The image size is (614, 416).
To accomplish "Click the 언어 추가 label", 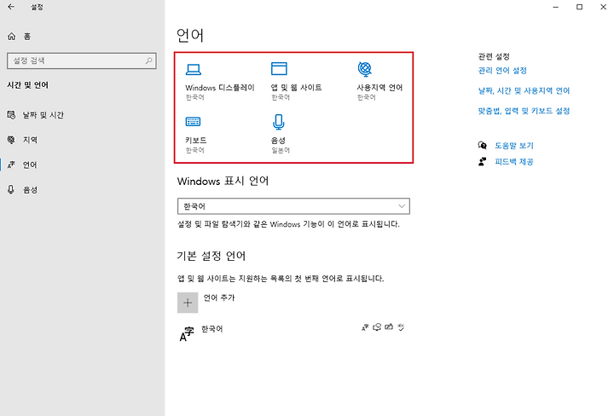I will click(x=219, y=298).
